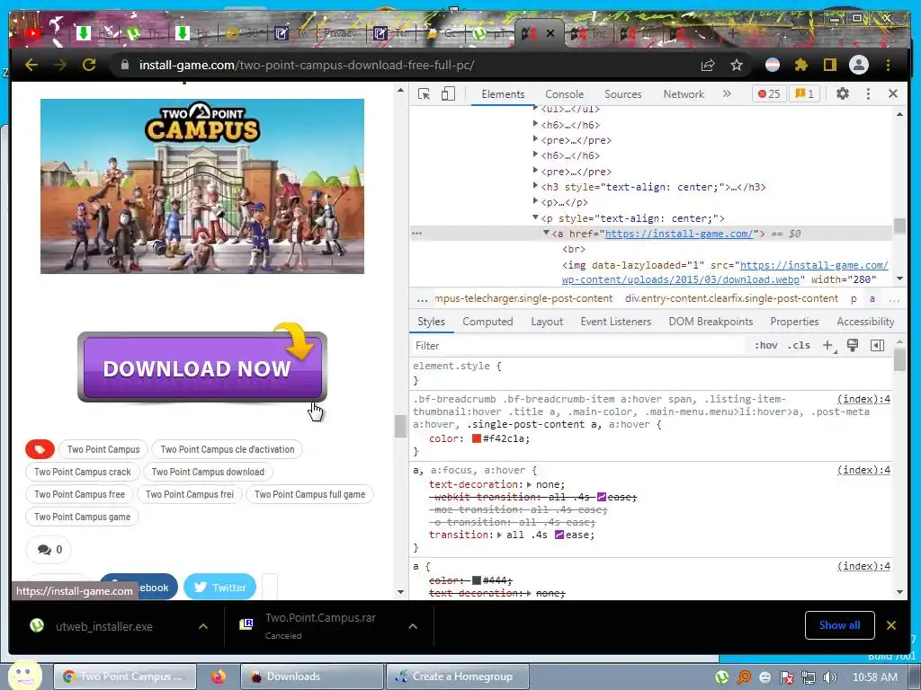The width and height of the screenshot is (921, 690).
Task: Toggle rendering emulations paintbrush icon
Action: tap(853, 346)
